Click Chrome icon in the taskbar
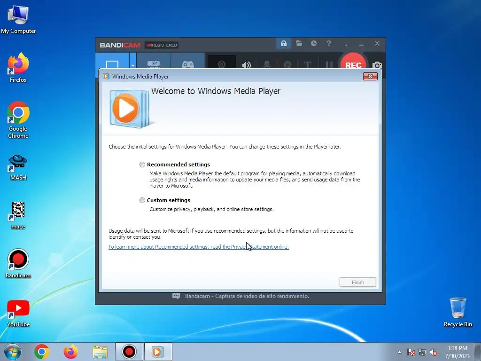The width and height of the screenshot is (481, 361). [42, 352]
